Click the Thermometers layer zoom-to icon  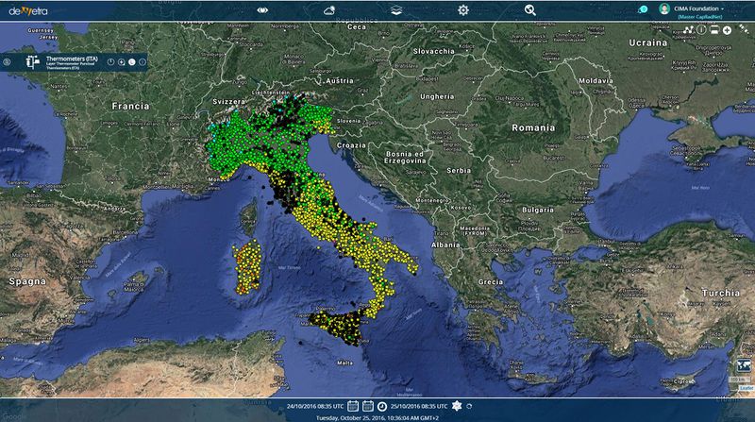(x=122, y=62)
